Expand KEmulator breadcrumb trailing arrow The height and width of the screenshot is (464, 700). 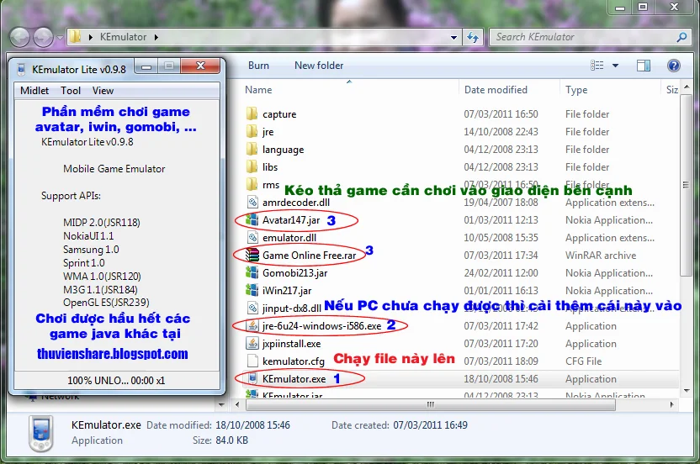[x=156, y=37]
